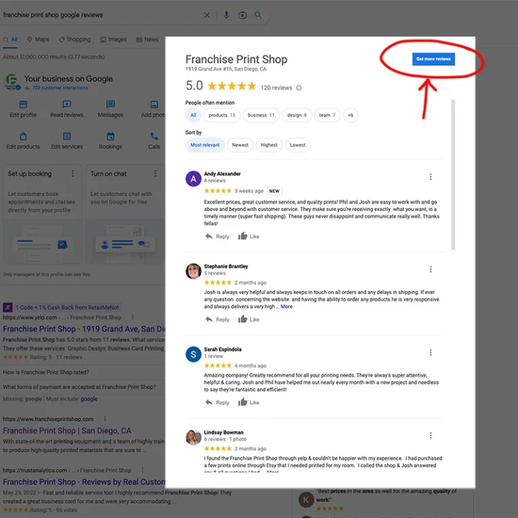Screen dimensions: 518x518
Task: Submit search with the magnifier icon
Action: click(258, 15)
